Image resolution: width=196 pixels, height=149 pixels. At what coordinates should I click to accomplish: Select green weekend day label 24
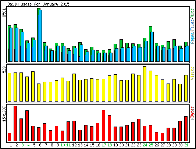point(145,145)
